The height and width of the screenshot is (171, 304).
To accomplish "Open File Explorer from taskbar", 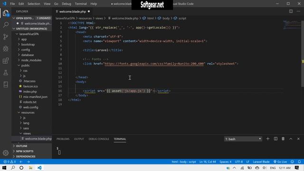I will [x=30, y=168].
